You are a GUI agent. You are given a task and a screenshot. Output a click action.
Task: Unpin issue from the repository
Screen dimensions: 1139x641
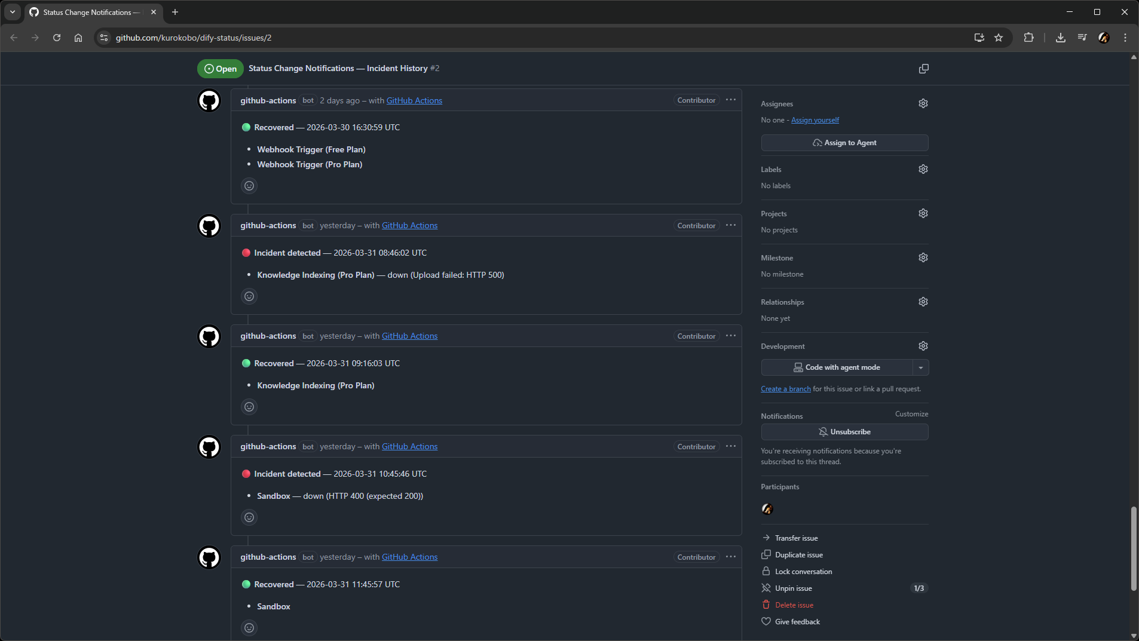[793, 588]
